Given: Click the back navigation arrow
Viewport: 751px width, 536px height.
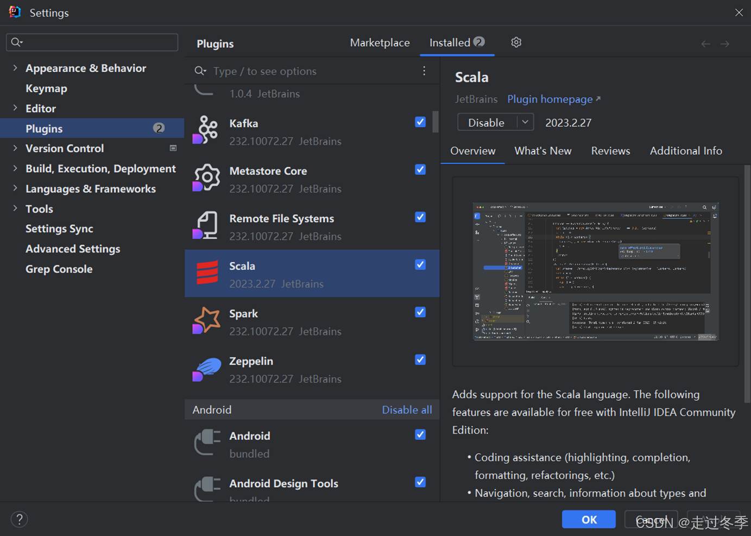Looking at the screenshot, I should pyautogui.click(x=705, y=43).
